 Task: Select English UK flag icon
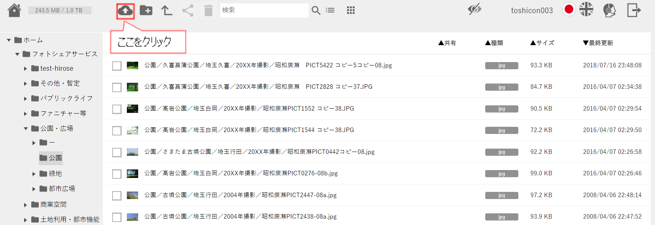point(586,9)
